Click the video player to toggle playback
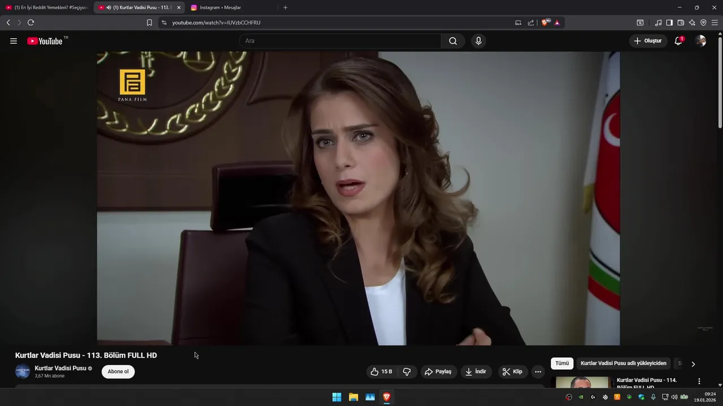 [x=358, y=198]
